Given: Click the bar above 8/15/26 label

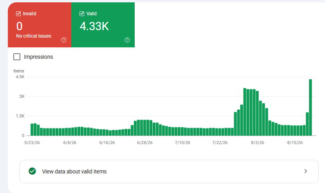Looking at the screenshot, I should pos(295,130).
